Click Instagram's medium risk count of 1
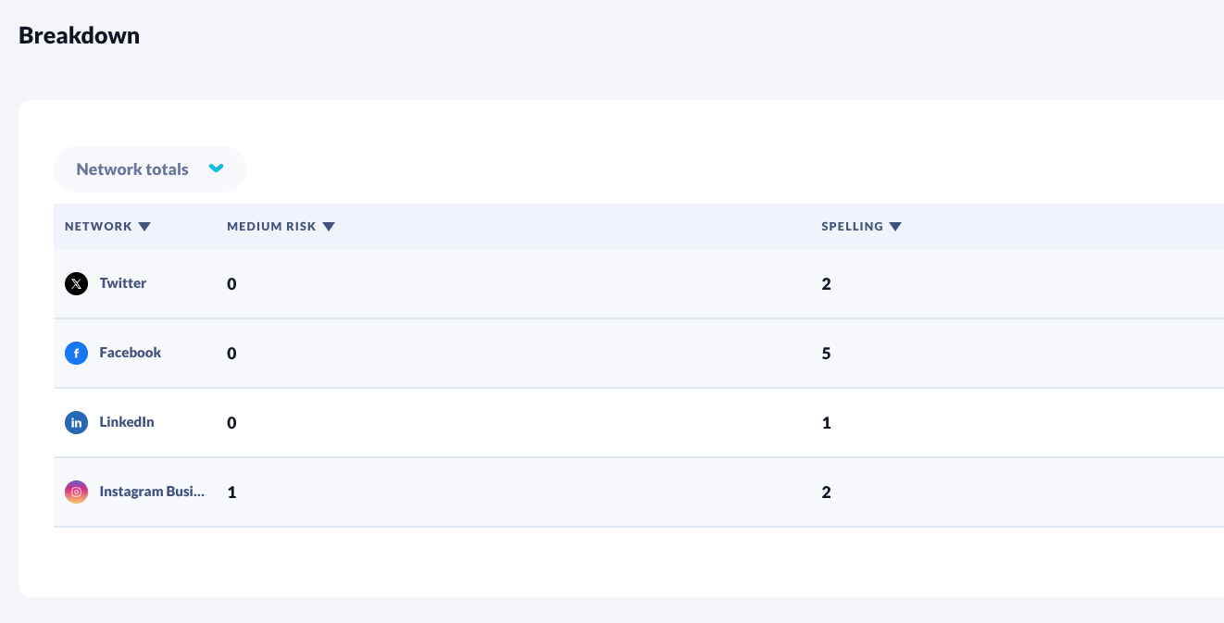Image resolution: width=1224 pixels, height=623 pixels. 231,492
